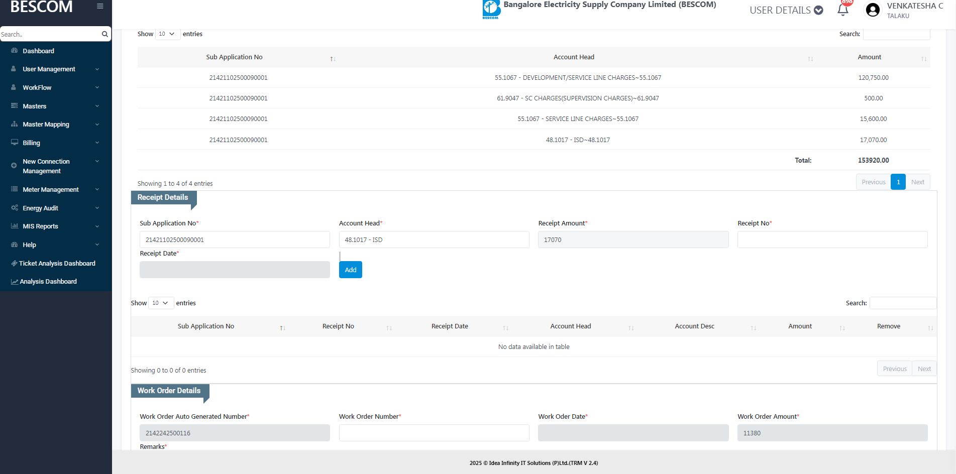This screenshot has width=956, height=474.
Task: Click the blue Add button
Action: pyautogui.click(x=350, y=270)
